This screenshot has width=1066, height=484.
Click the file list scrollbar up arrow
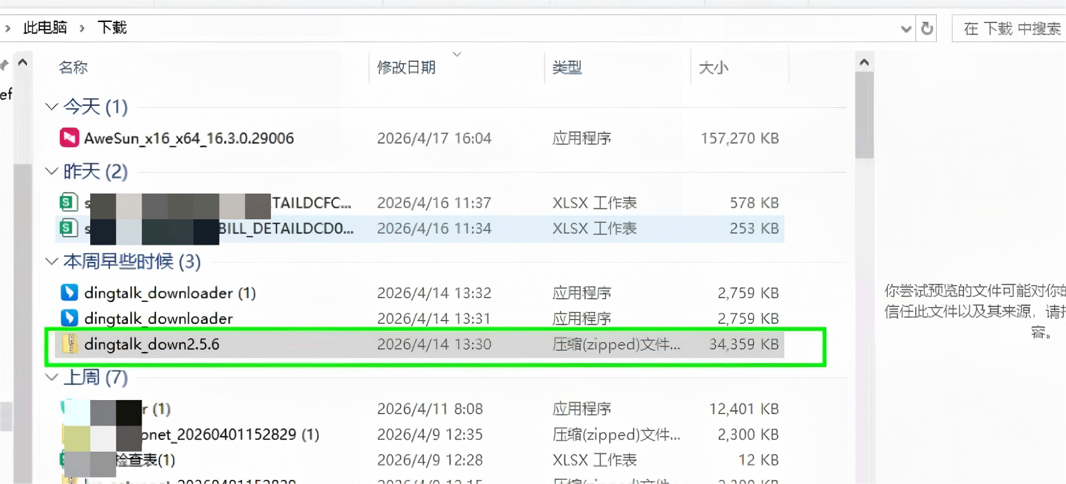(864, 63)
